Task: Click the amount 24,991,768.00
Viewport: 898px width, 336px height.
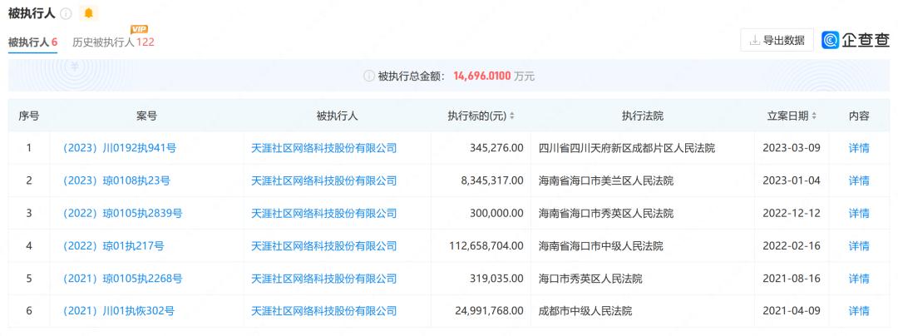Action: 489,311
